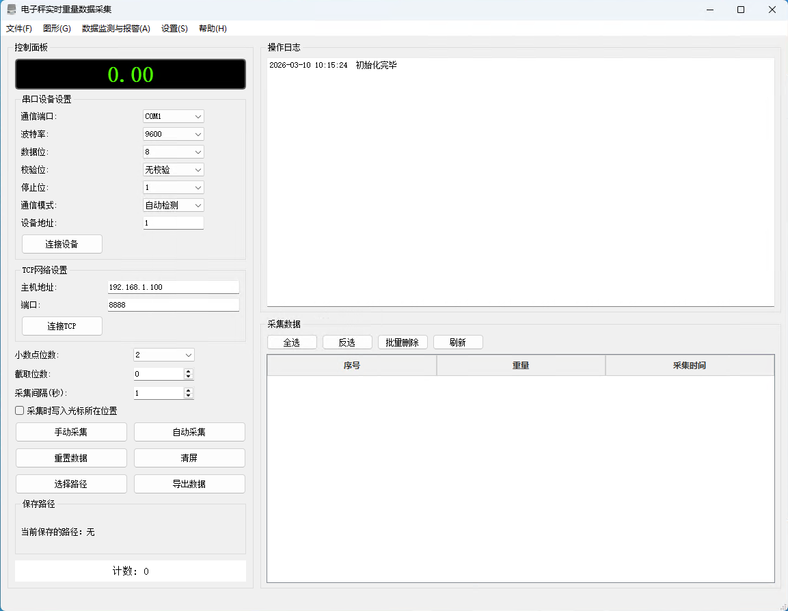788x611 pixels.
Task: Open the 小数点位数 dropdown
Action: tap(164, 355)
